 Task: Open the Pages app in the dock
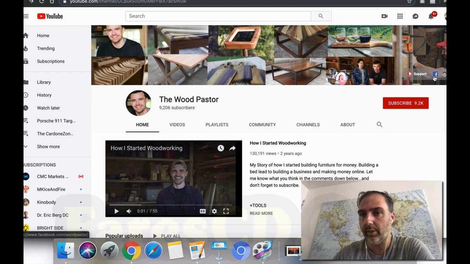[x=197, y=250]
